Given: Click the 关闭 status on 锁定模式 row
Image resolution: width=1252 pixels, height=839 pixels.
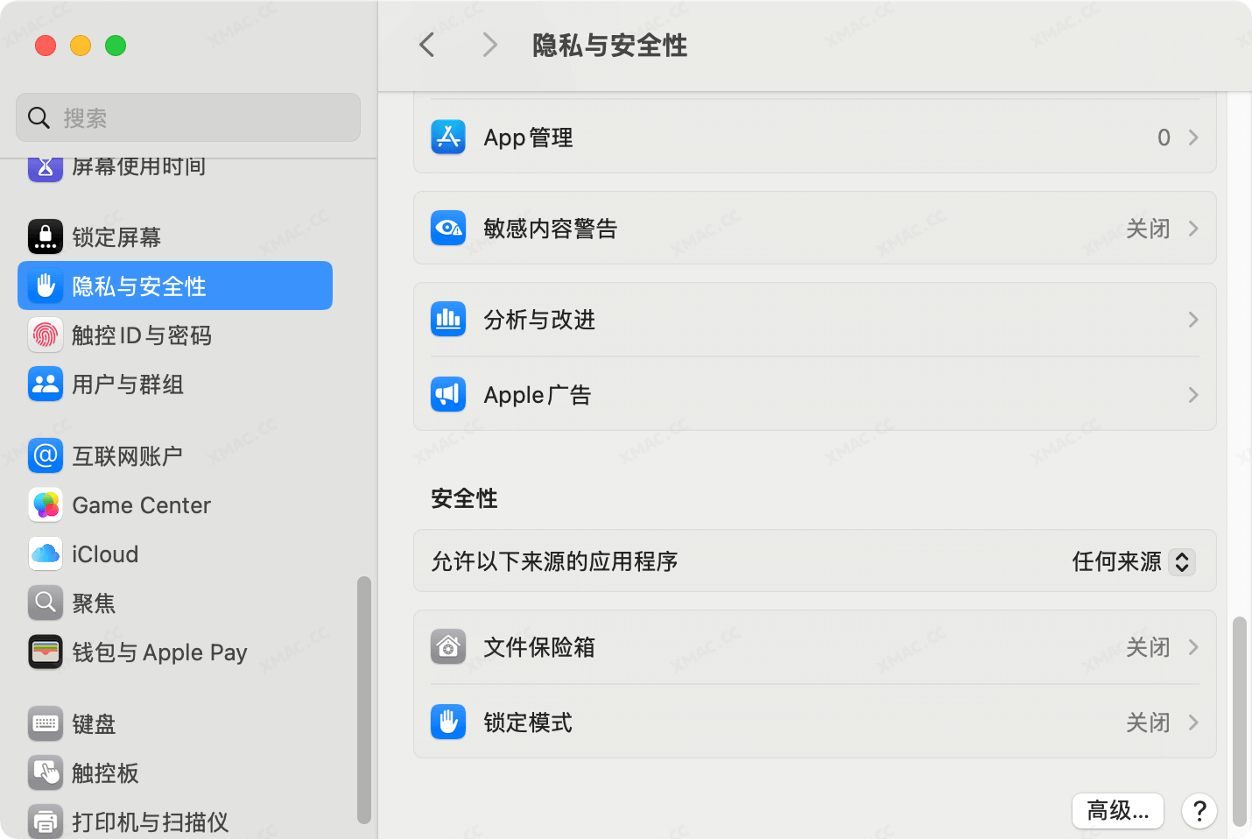Looking at the screenshot, I should 1148,723.
